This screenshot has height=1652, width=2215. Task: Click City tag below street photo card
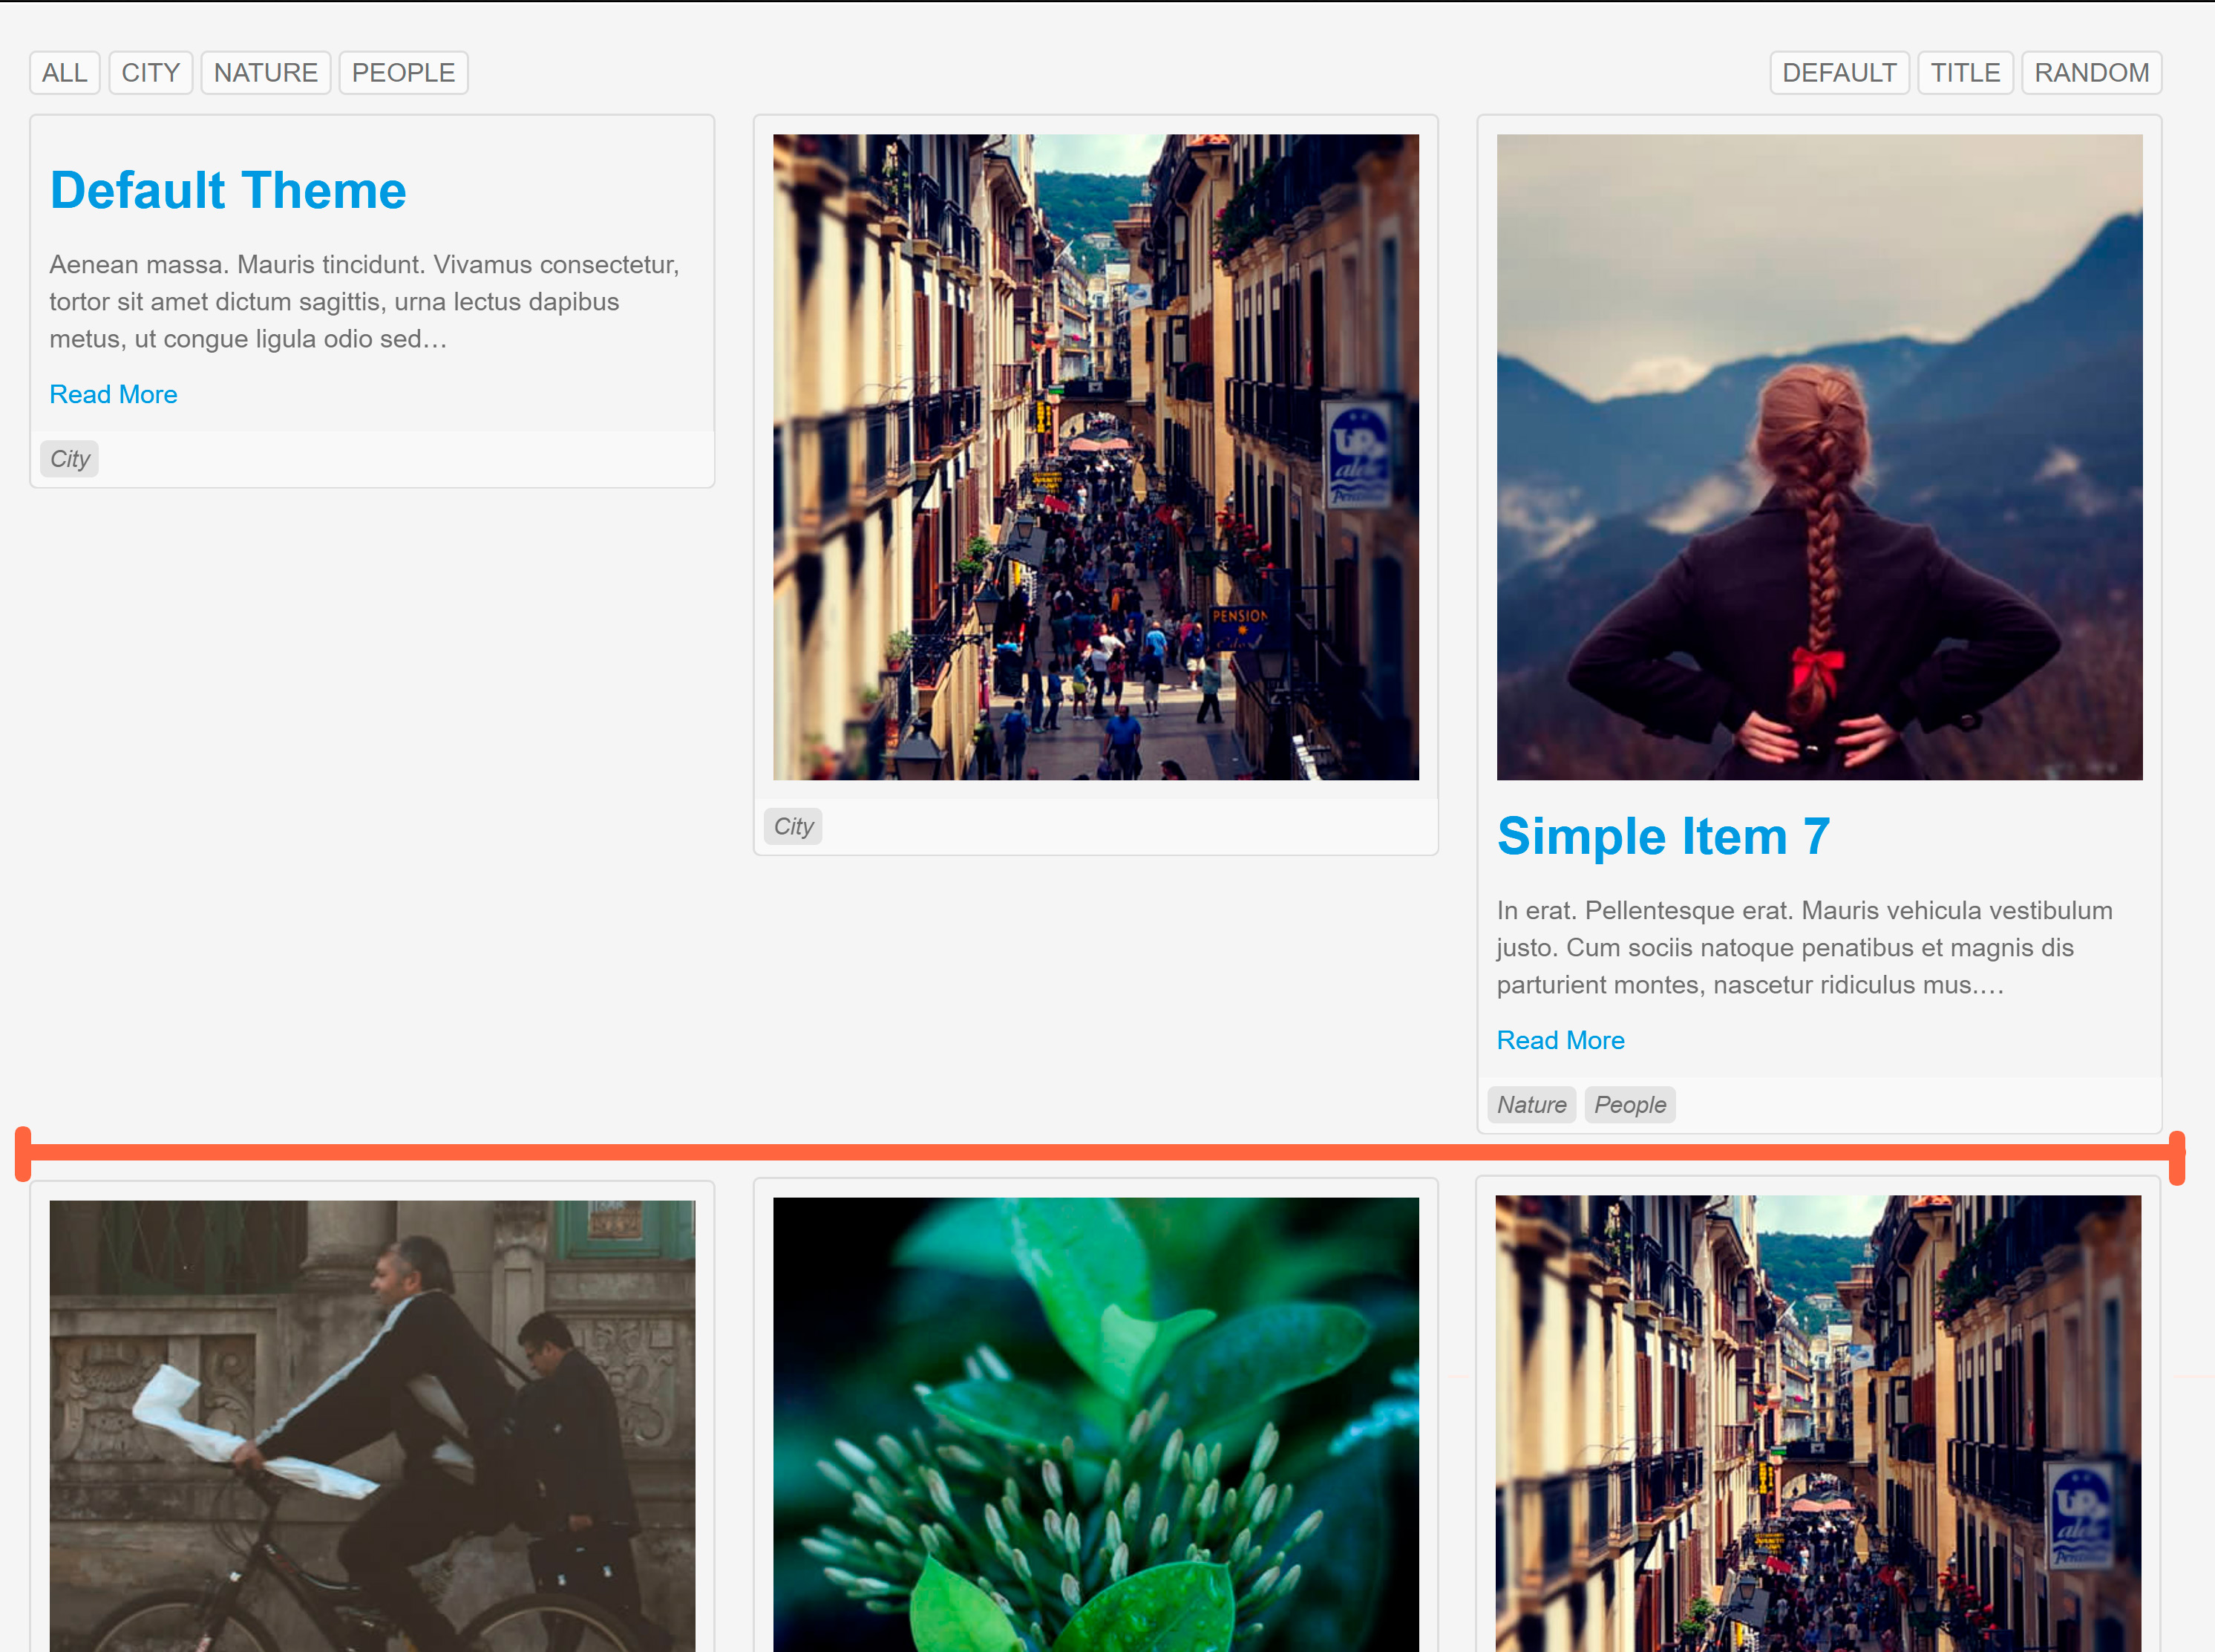pos(794,826)
